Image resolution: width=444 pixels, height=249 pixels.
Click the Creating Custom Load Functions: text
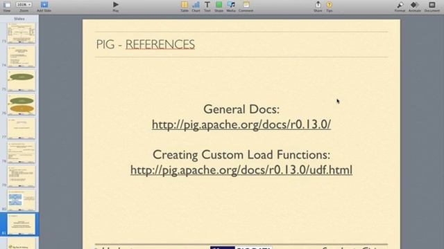(x=241, y=155)
